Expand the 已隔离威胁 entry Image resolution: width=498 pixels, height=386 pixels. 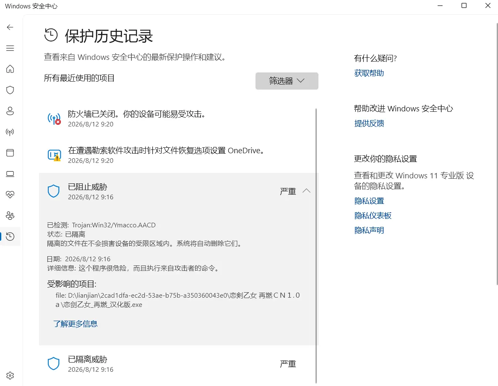tap(178, 364)
